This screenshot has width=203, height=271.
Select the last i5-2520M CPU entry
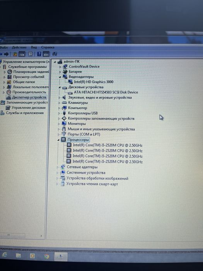(107, 161)
